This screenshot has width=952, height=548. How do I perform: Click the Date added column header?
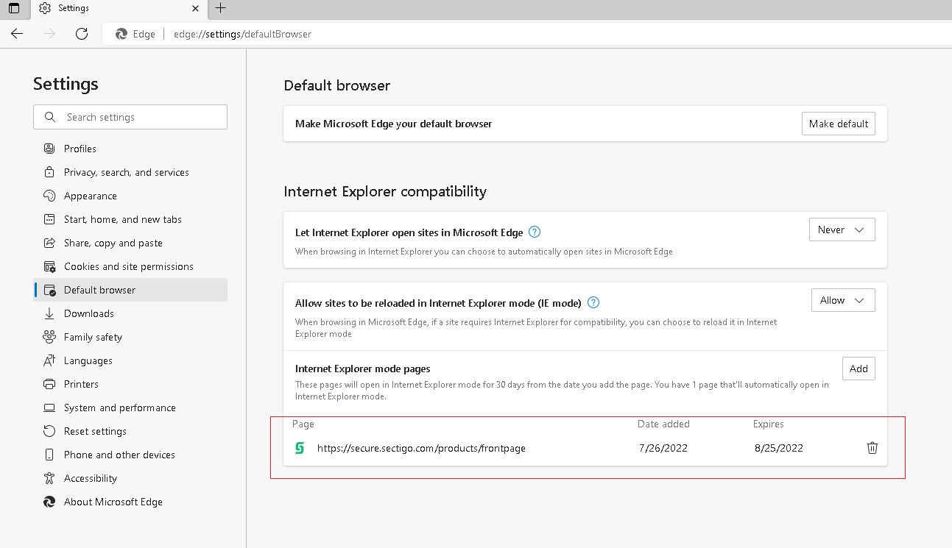tap(663, 424)
